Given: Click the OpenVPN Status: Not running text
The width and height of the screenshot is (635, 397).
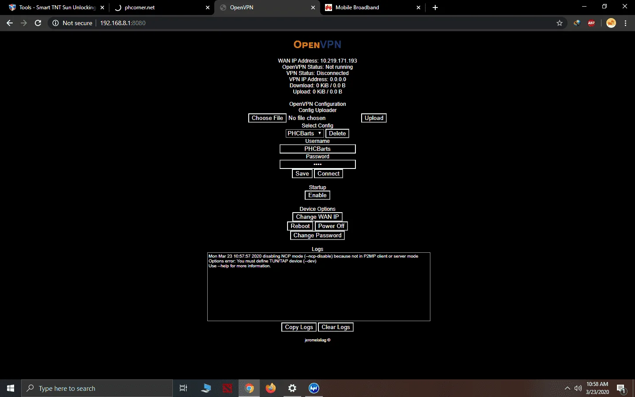Looking at the screenshot, I should [317, 67].
